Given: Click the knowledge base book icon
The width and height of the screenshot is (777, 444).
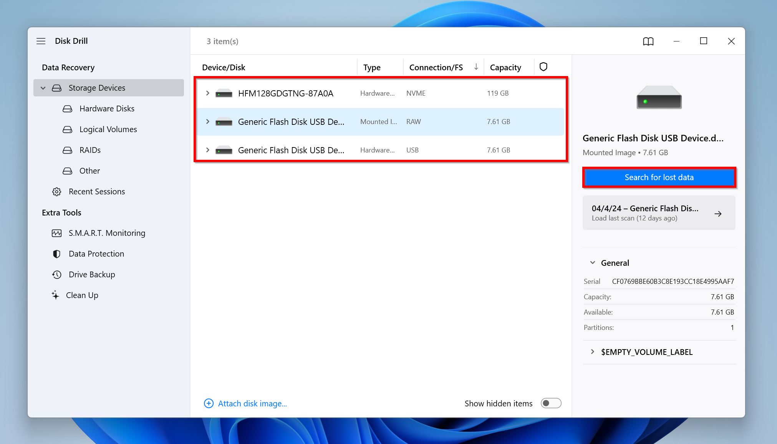Looking at the screenshot, I should tap(648, 41).
